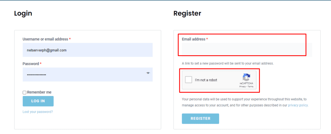Open the privacy policy link

pyautogui.click(x=298, y=105)
